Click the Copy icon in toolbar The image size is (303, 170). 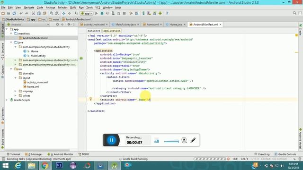[39, 13]
